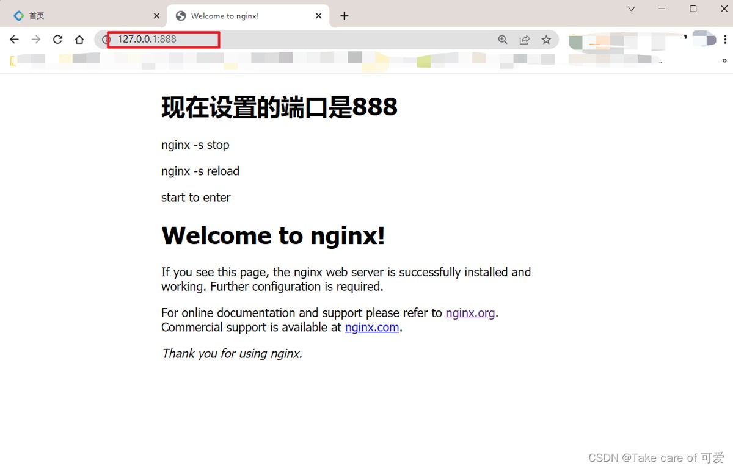
Task: Reload the nginx welcome page
Action: coord(57,40)
